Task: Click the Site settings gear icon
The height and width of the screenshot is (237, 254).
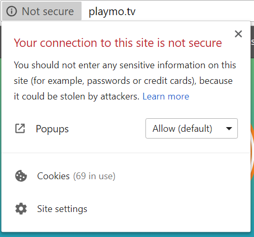Action: pos(21,208)
